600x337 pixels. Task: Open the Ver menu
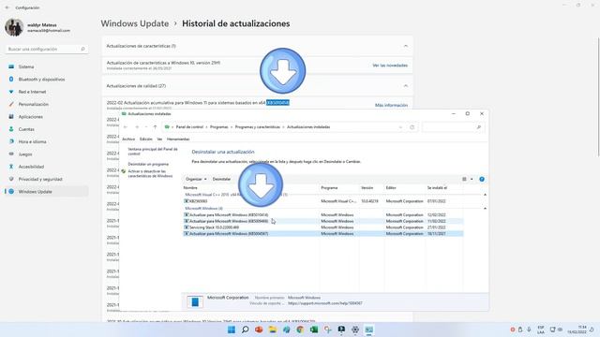pos(159,139)
